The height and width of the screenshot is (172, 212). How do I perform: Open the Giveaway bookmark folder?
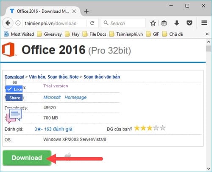[50, 34]
